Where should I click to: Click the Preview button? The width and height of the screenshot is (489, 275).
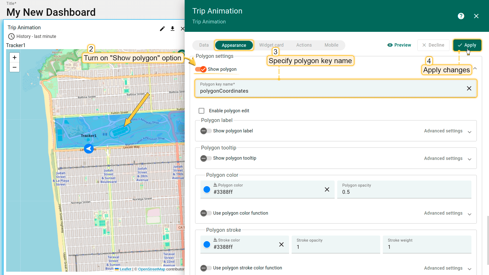399,45
